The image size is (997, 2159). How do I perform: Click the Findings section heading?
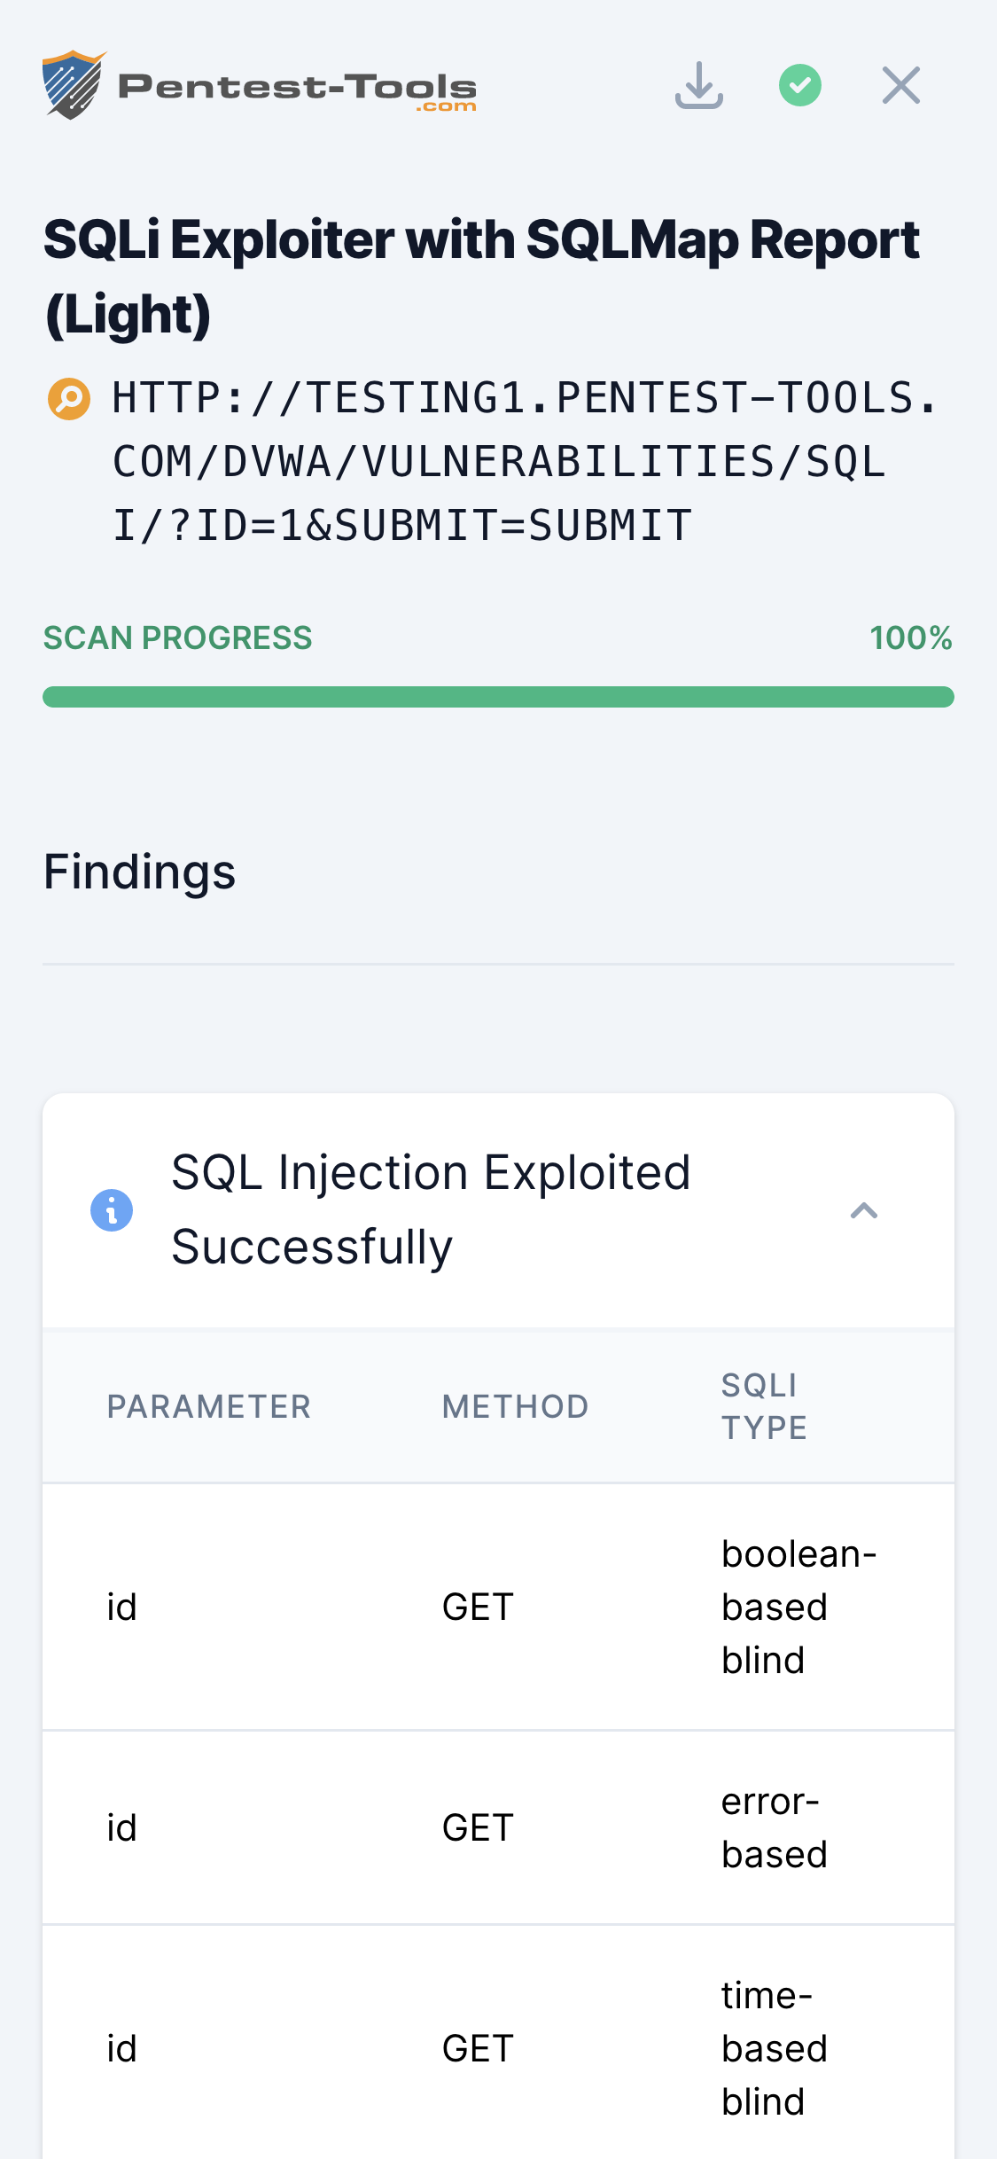[x=140, y=872]
